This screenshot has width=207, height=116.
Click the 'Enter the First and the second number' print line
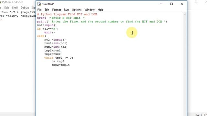click(x=102, y=22)
